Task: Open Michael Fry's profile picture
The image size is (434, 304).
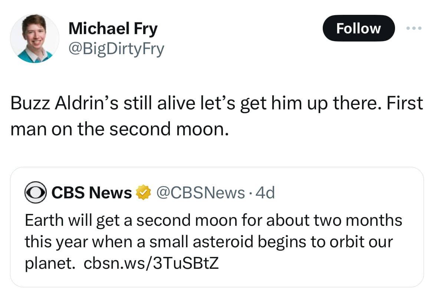Action: (x=34, y=39)
